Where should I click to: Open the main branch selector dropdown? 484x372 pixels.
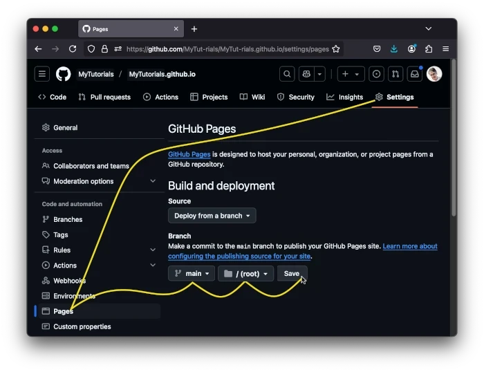(192, 274)
